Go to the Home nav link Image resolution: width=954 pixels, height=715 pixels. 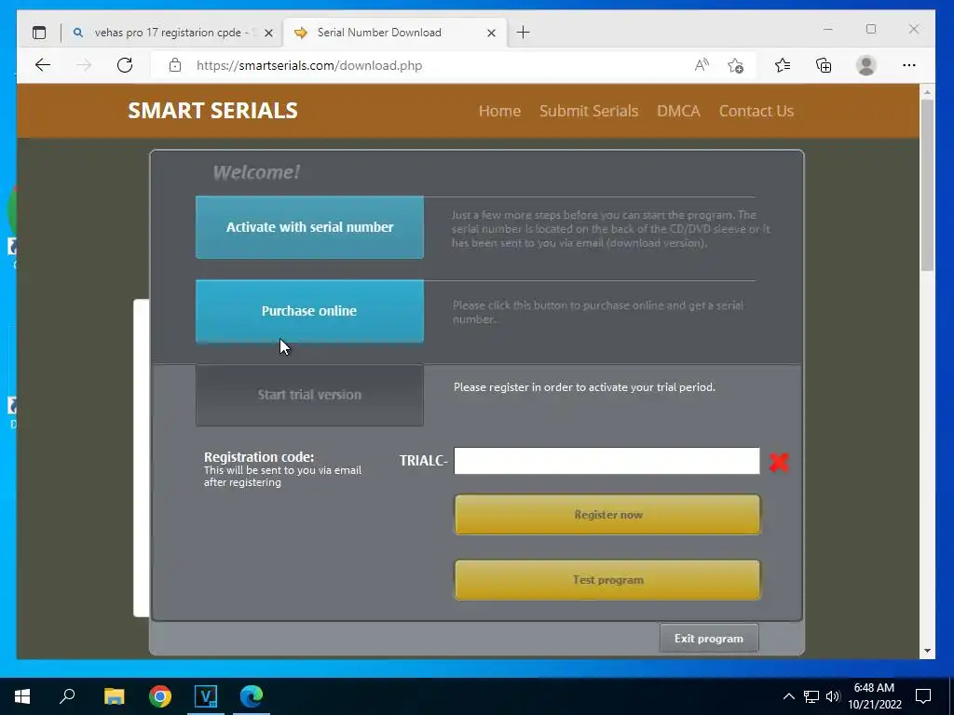click(499, 111)
